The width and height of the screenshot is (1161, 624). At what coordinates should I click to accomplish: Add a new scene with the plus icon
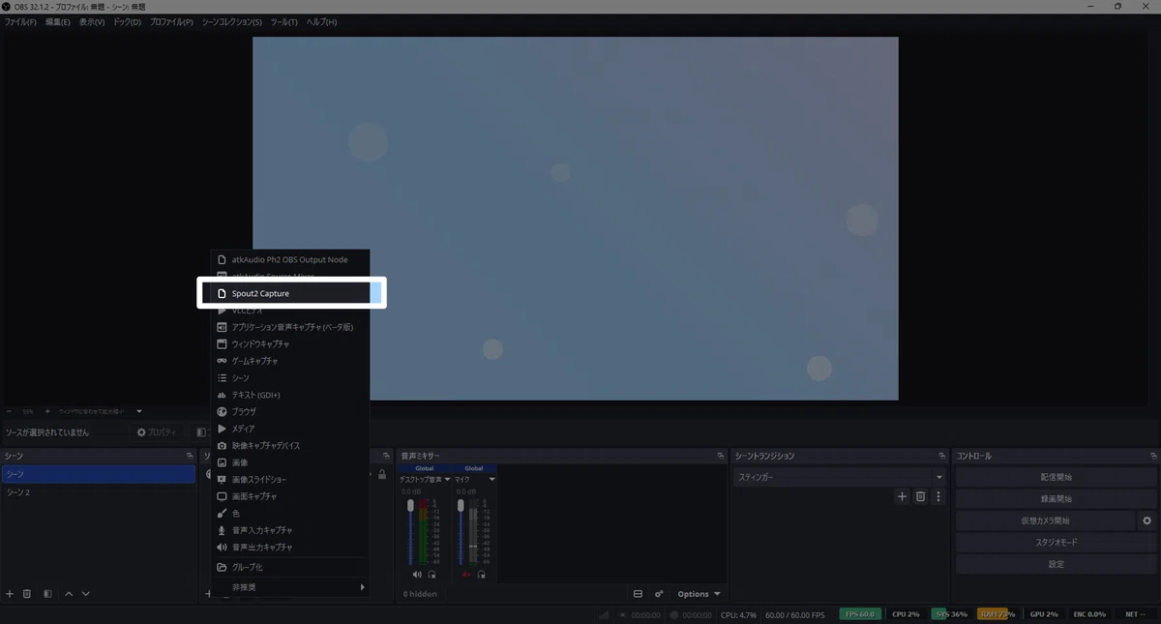coord(10,593)
